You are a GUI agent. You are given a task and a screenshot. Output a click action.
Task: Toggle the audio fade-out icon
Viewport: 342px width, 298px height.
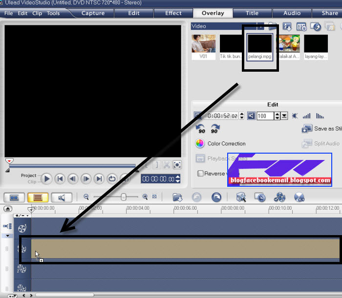320,116
